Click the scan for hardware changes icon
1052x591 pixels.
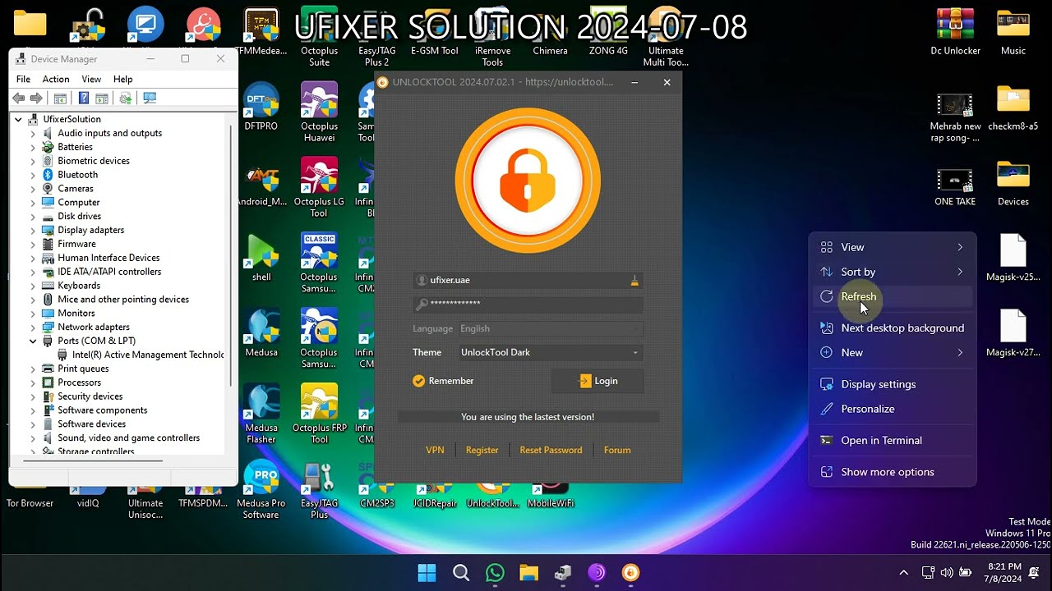150,98
